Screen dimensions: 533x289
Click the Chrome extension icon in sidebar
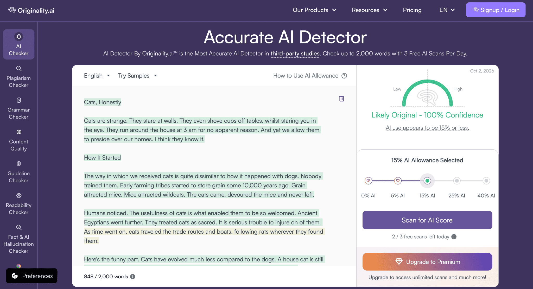coord(19,266)
